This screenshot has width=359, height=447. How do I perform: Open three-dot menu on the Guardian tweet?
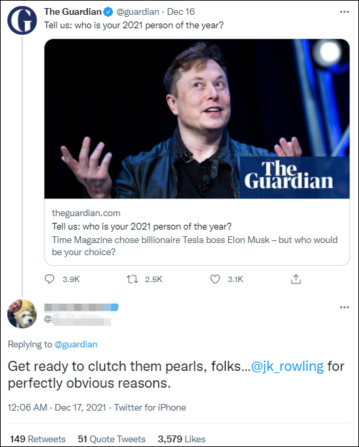344,11
